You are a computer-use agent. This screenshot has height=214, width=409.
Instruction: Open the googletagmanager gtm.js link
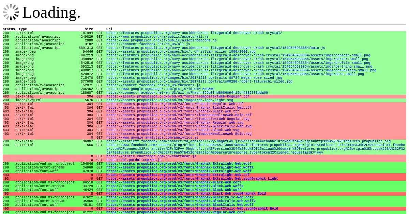click(x=161, y=89)
